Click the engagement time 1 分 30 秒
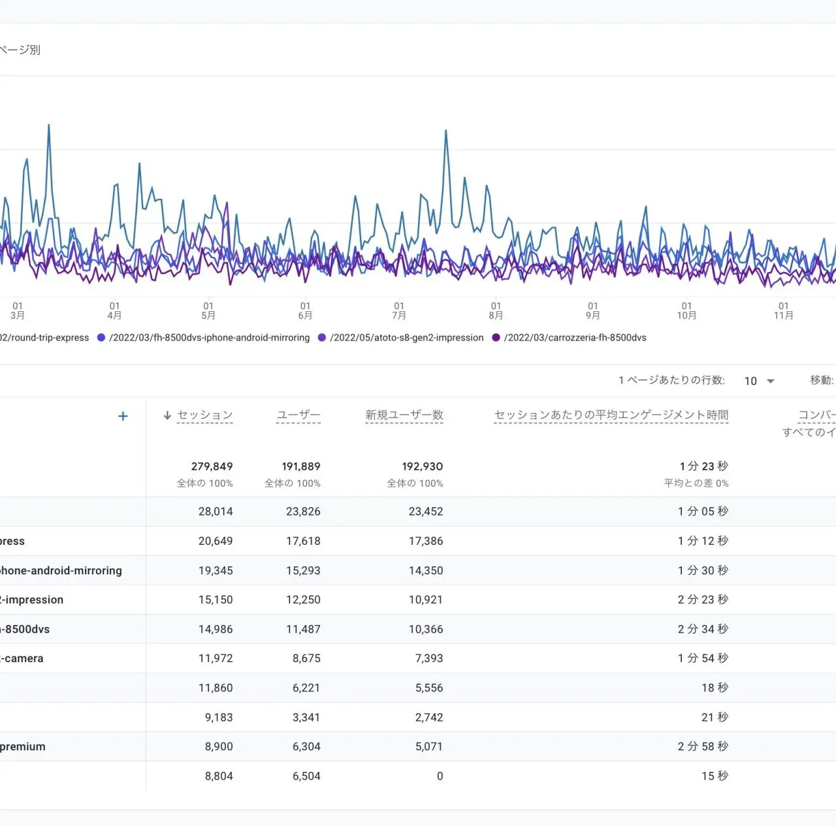 click(703, 570)
